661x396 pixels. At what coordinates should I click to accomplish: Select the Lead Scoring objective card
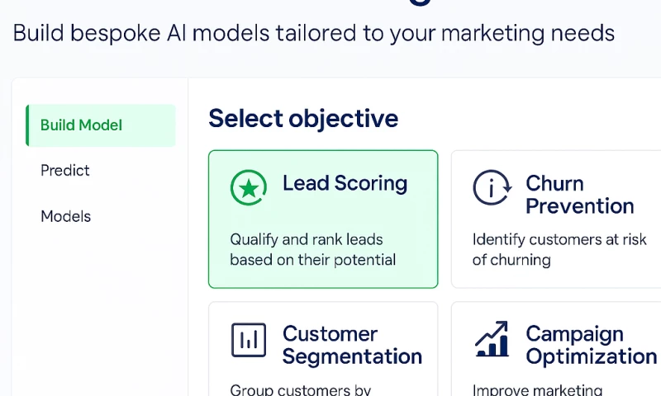tap(323, 219)
